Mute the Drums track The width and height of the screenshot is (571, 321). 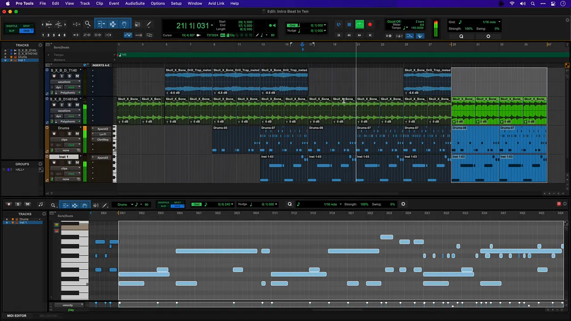coord(77,134)
